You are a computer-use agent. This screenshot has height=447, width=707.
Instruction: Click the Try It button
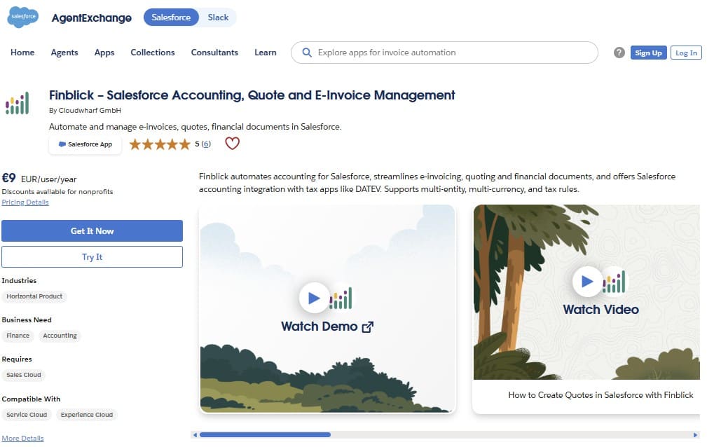tap(92, 256)
